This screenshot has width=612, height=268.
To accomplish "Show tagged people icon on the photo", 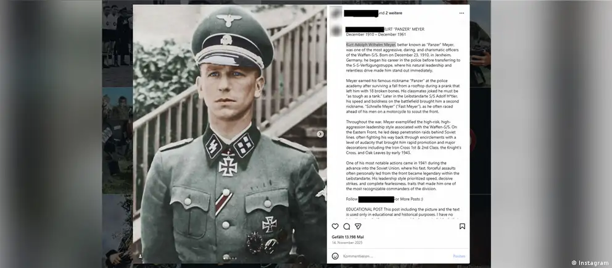I will [x=141, y=256].
